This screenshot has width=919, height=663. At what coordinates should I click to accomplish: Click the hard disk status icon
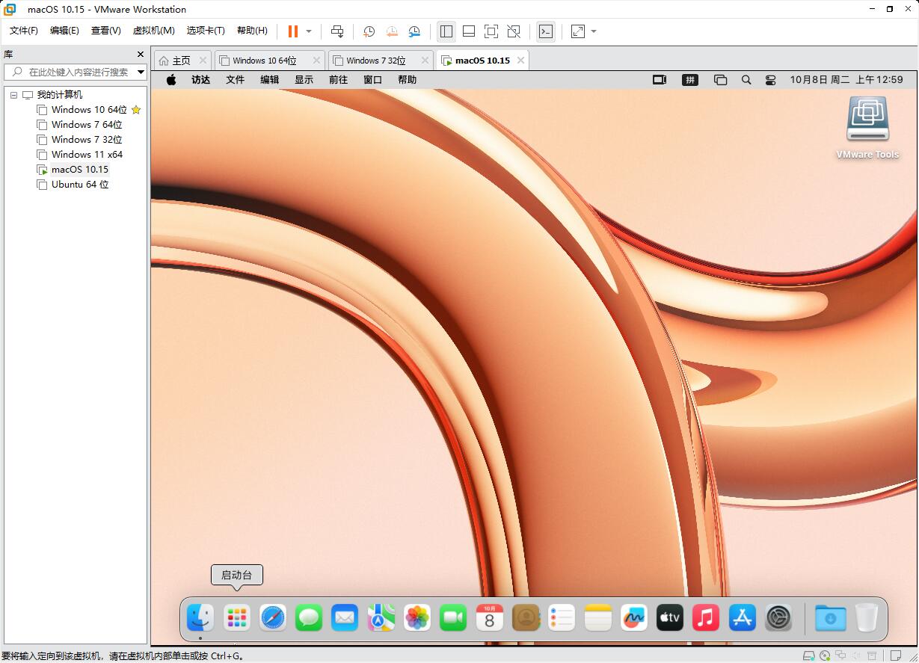808,655
